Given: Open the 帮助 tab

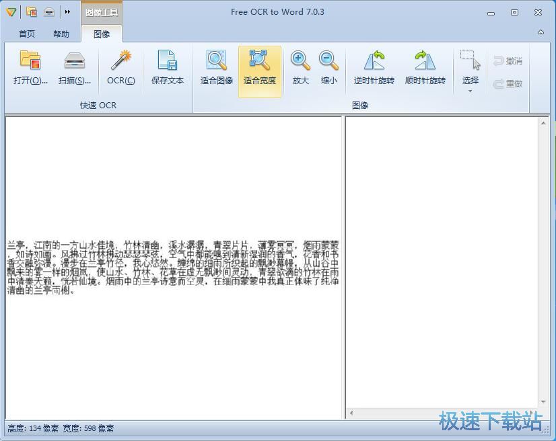Looking at the screenshot, I should pyautogui.click(x=61, y=34).
